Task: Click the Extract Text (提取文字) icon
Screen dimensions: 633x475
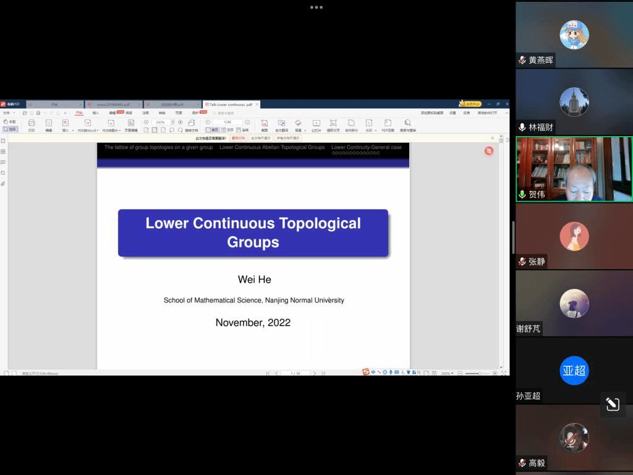Action: (333, 125)
